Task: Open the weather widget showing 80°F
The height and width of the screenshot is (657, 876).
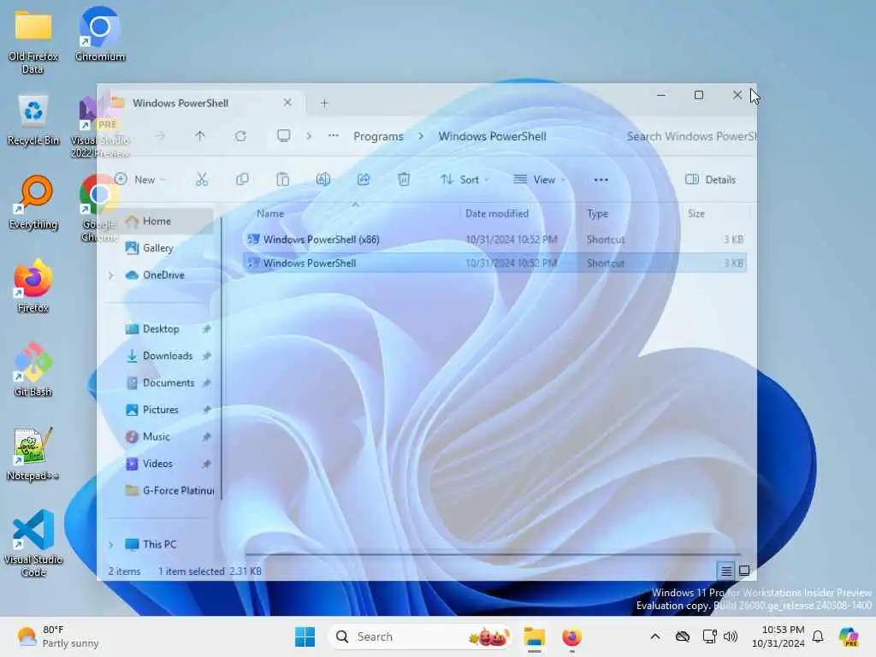Action: coord(57,636)
